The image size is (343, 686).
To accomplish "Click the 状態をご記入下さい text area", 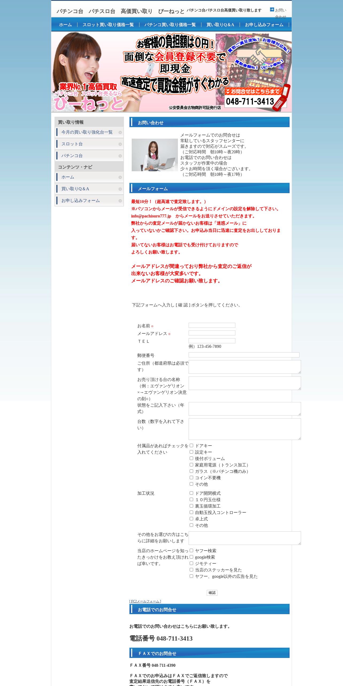I will [245, 409].
